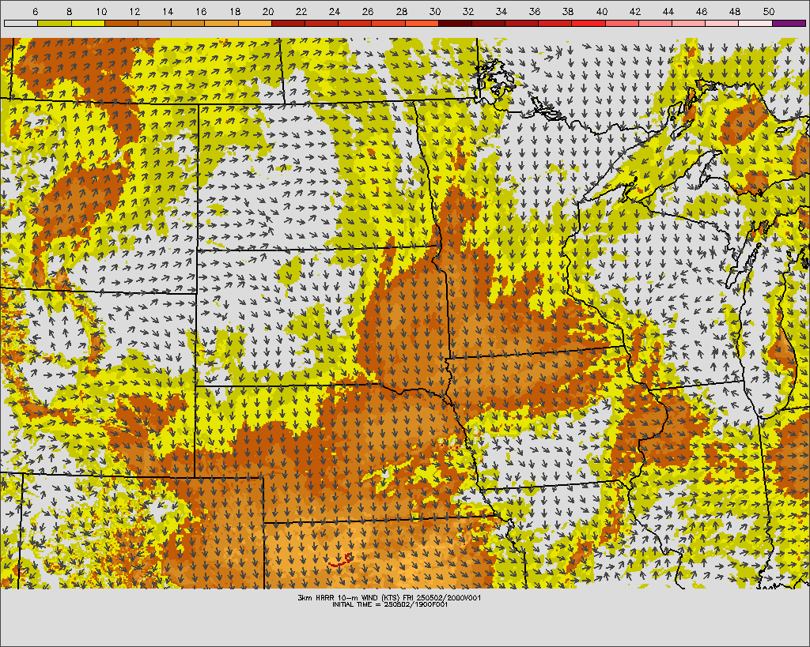Image resolution: width=810 pixels, height=647 pixels.
Task: Click the colorbar number '44'
Action: (x=668, y=11)
